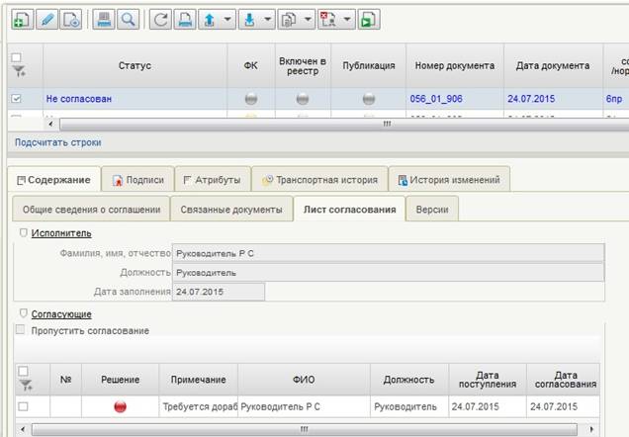
Task: Click the upper grid horizontal scrollbar
Action: [386, 124]
